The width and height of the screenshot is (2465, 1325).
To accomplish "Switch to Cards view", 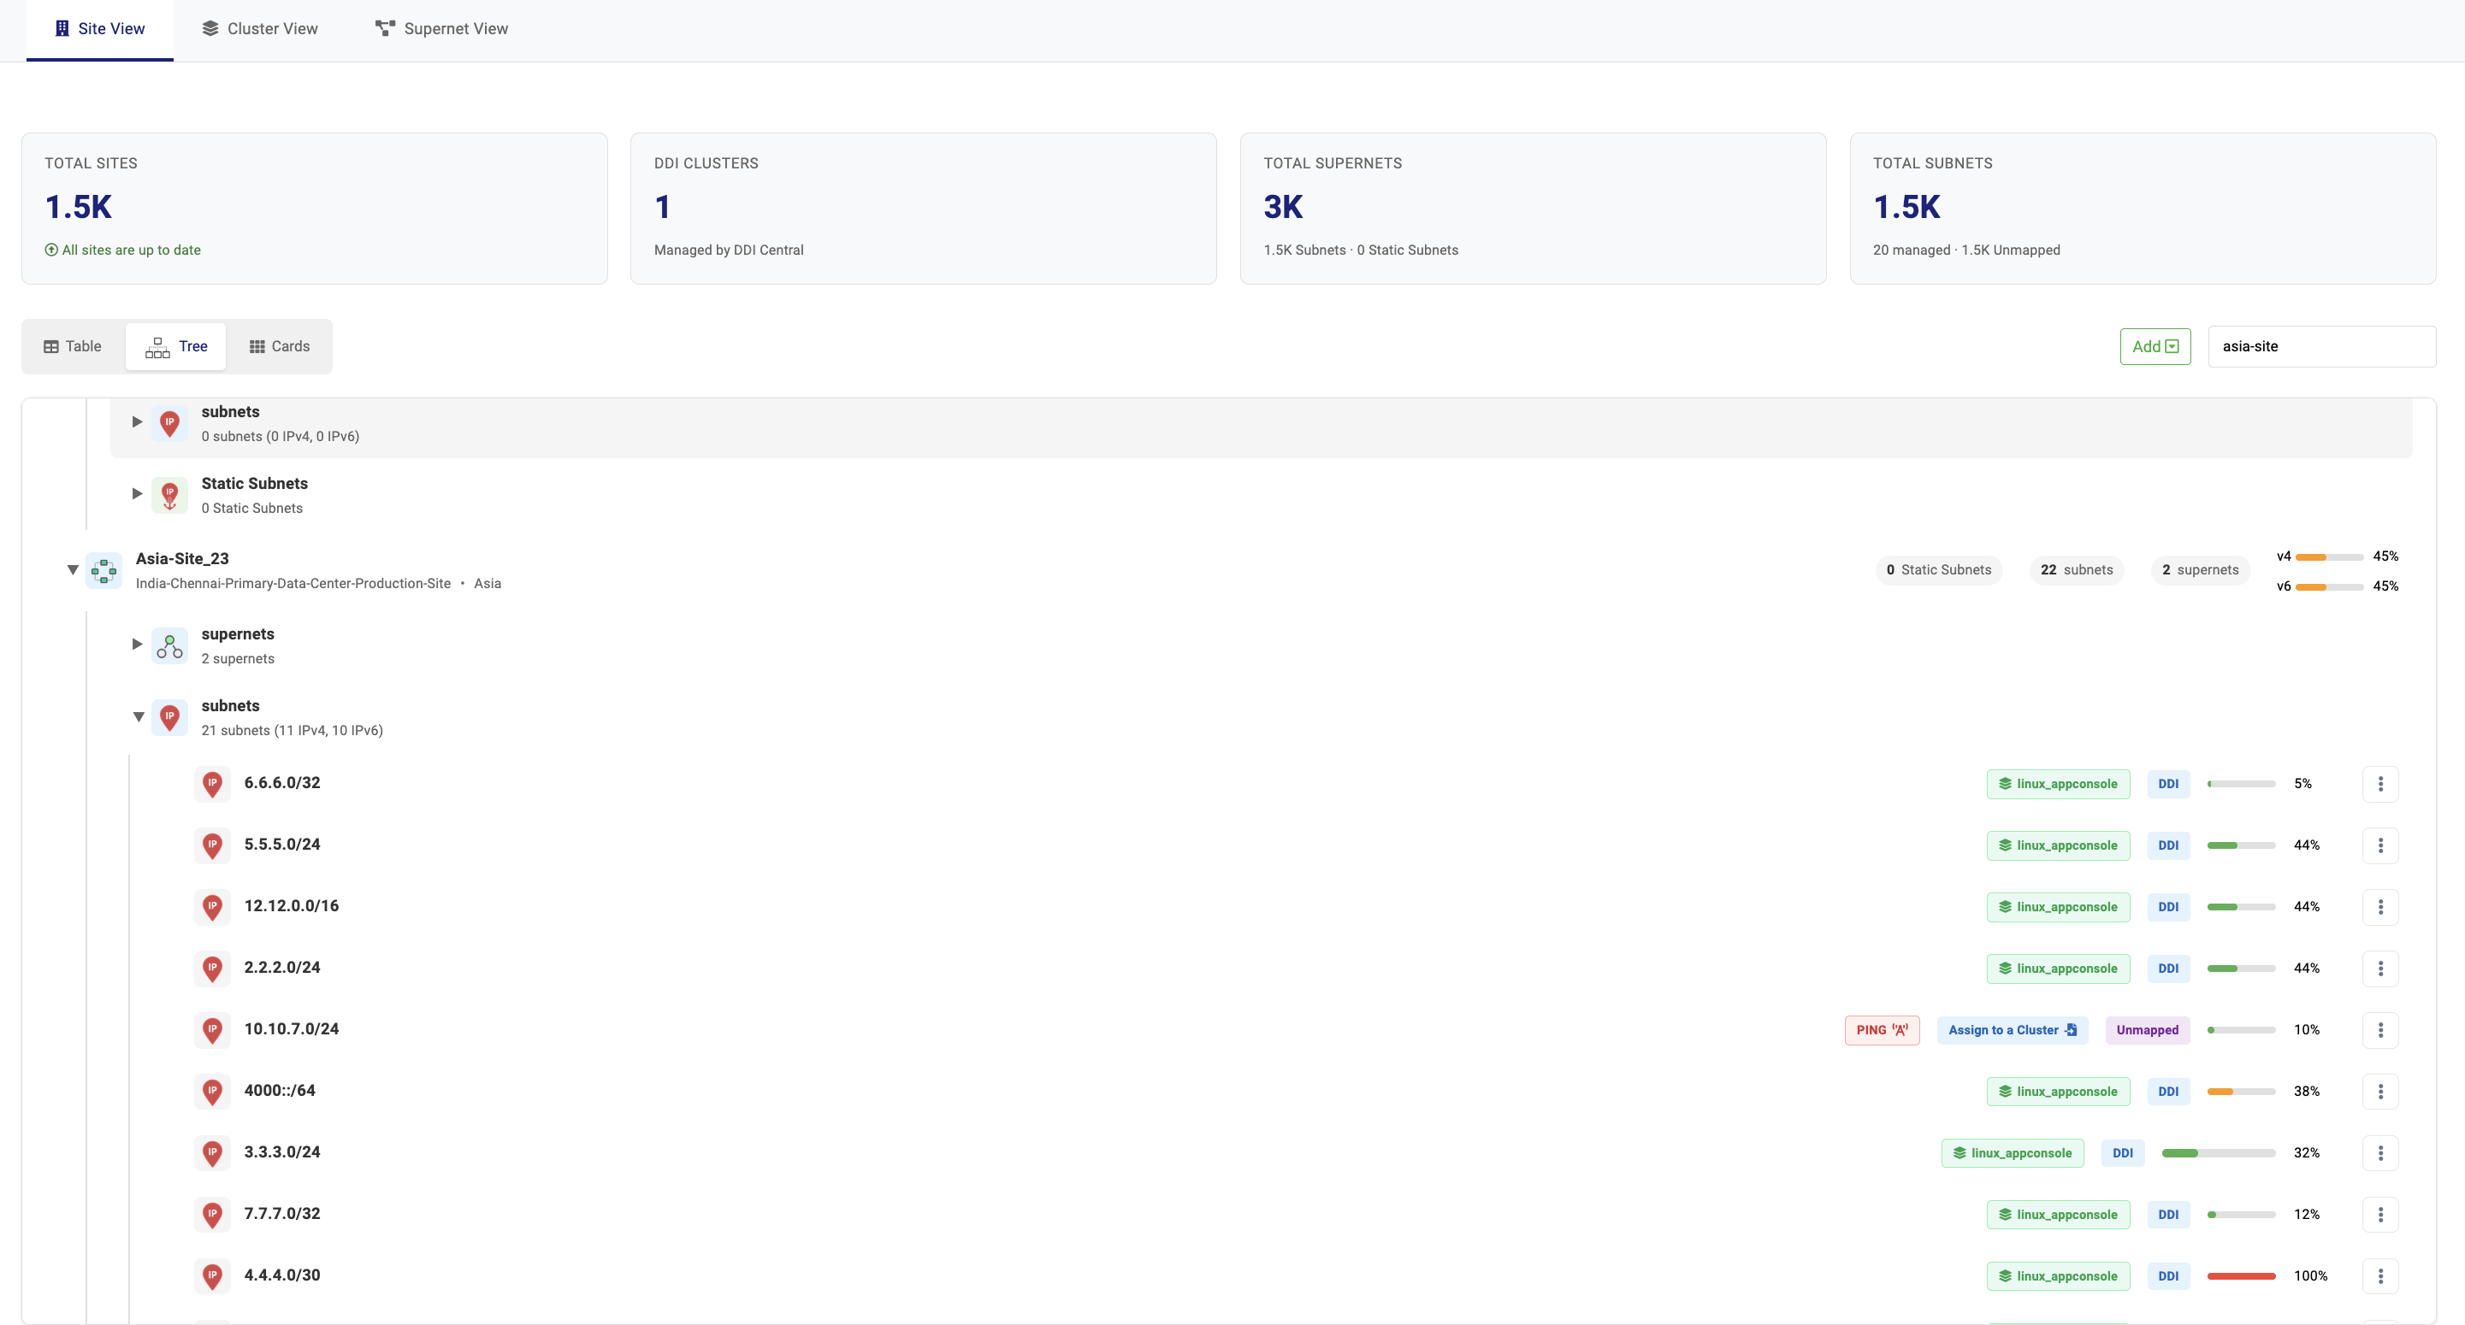I will pyautogui.click(x=277, y=346).
